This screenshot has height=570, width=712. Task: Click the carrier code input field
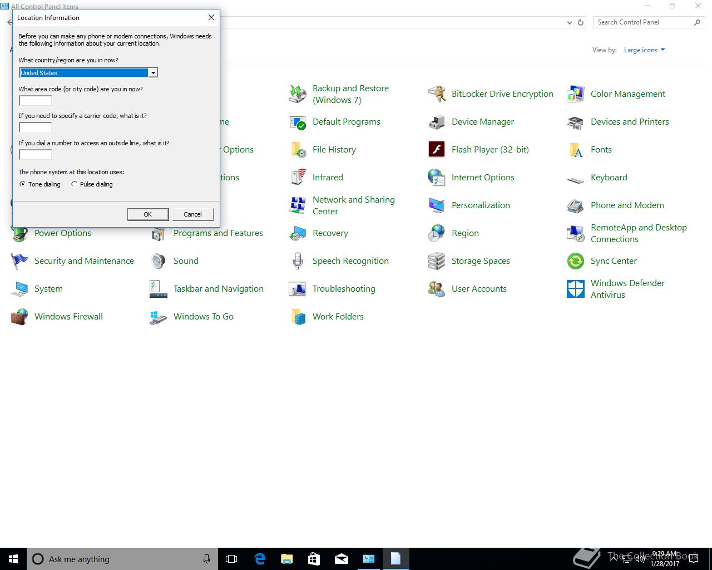click(35, 127)
